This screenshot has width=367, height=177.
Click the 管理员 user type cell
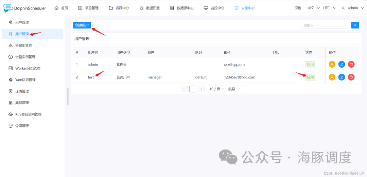(x=122, y=65)
